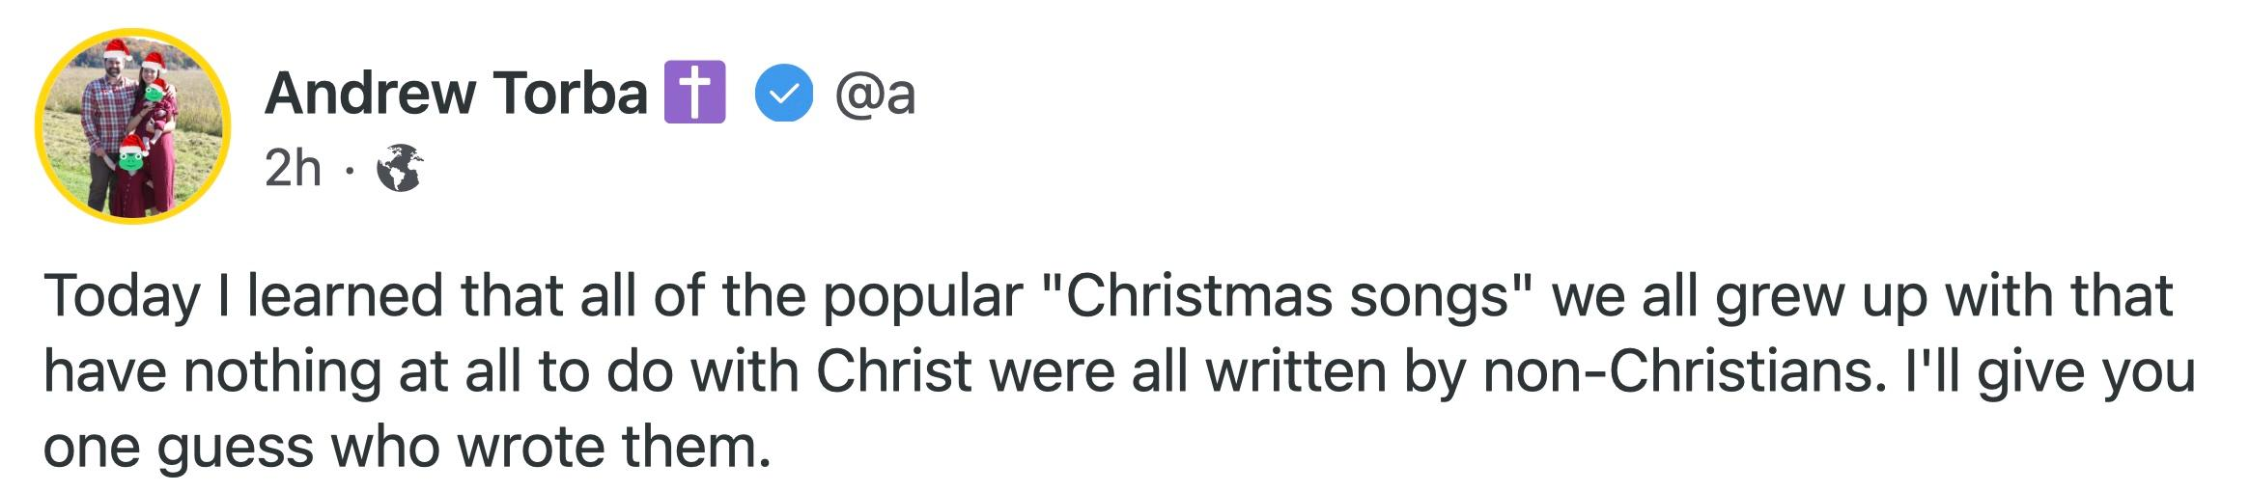
Task: Open the post via the 2h timestamp
Action: pos(292,169)
